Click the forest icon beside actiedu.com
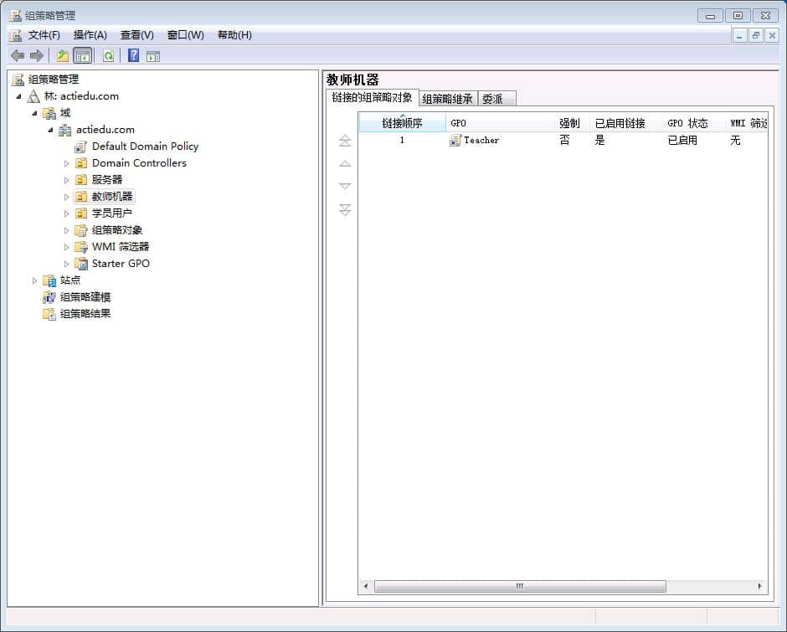The image size is (787, 632). coord(33,96)
